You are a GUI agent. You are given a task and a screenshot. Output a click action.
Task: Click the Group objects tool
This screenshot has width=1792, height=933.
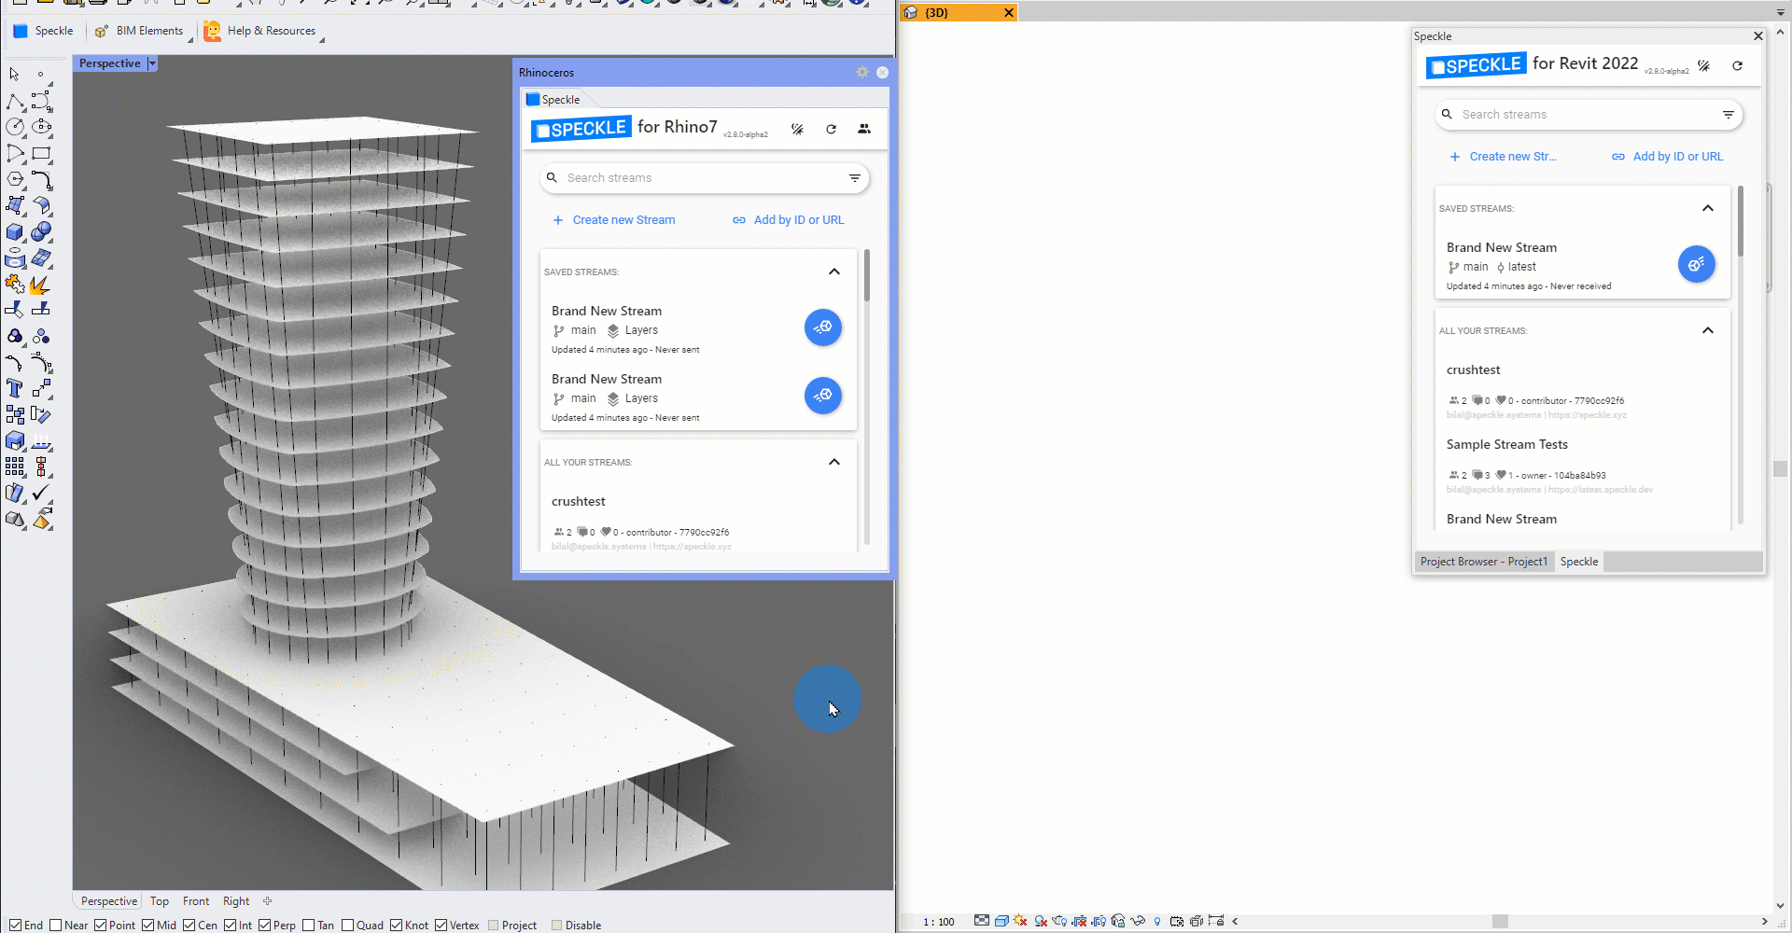point(15,337)
